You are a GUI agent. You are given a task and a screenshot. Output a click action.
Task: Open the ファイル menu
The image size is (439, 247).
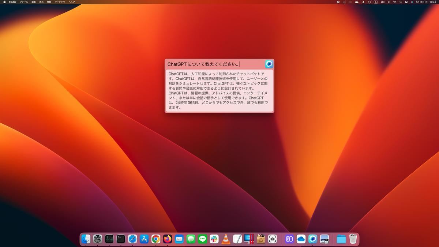coord(24,2)
